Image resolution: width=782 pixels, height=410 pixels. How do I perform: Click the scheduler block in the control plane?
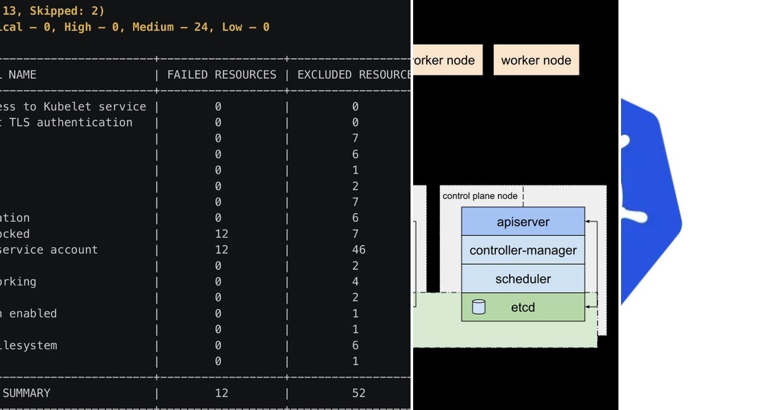point(523,279)
